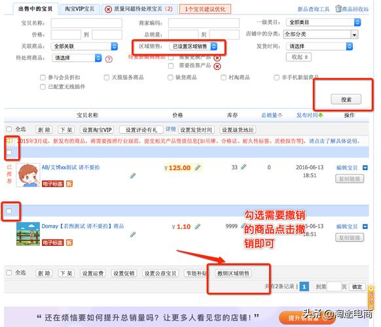Viewport: 381px width, 327px height.
Task: Click the question mark help icon
Action: click(109, 59)
